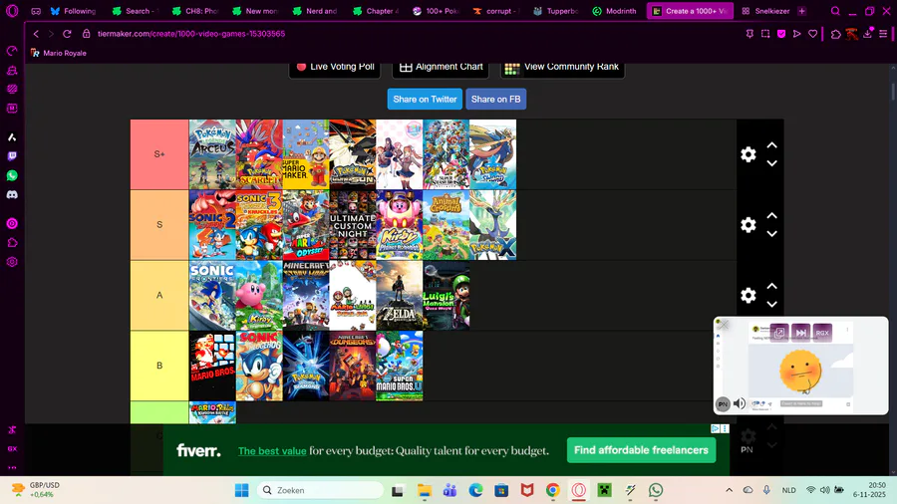Open the Alignment Chart
The height and width of the screenshot is (504, 897).
[441, 68]
